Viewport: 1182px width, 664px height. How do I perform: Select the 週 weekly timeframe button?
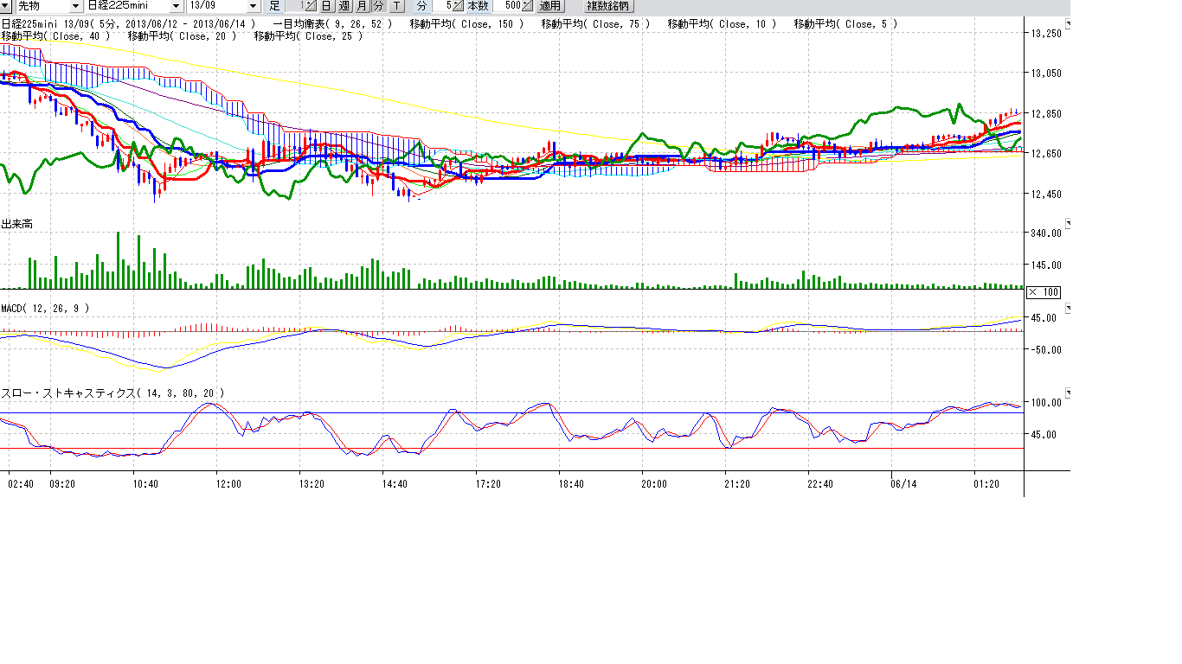tap(344, 6)
